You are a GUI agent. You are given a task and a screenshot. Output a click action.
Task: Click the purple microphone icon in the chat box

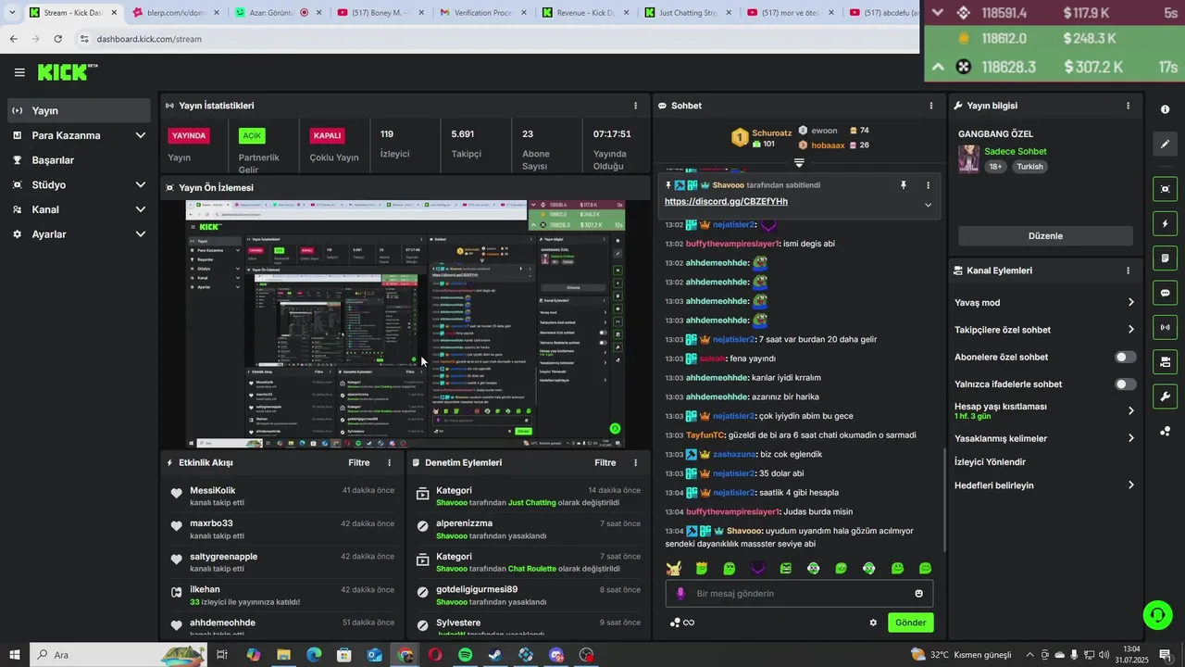point(680,594)
